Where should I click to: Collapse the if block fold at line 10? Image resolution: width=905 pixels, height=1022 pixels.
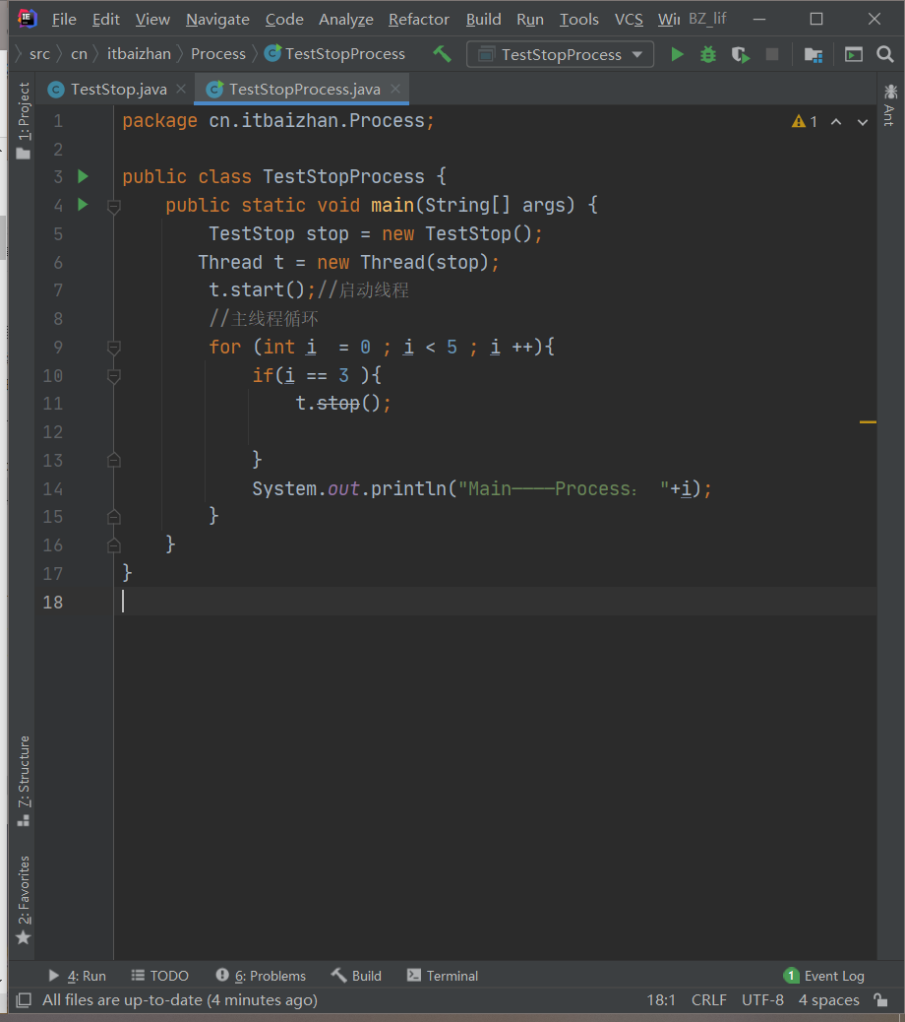[x=114, y=376]
